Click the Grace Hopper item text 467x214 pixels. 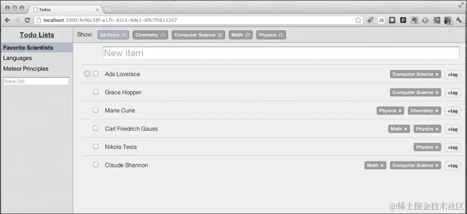click(123, 92)
